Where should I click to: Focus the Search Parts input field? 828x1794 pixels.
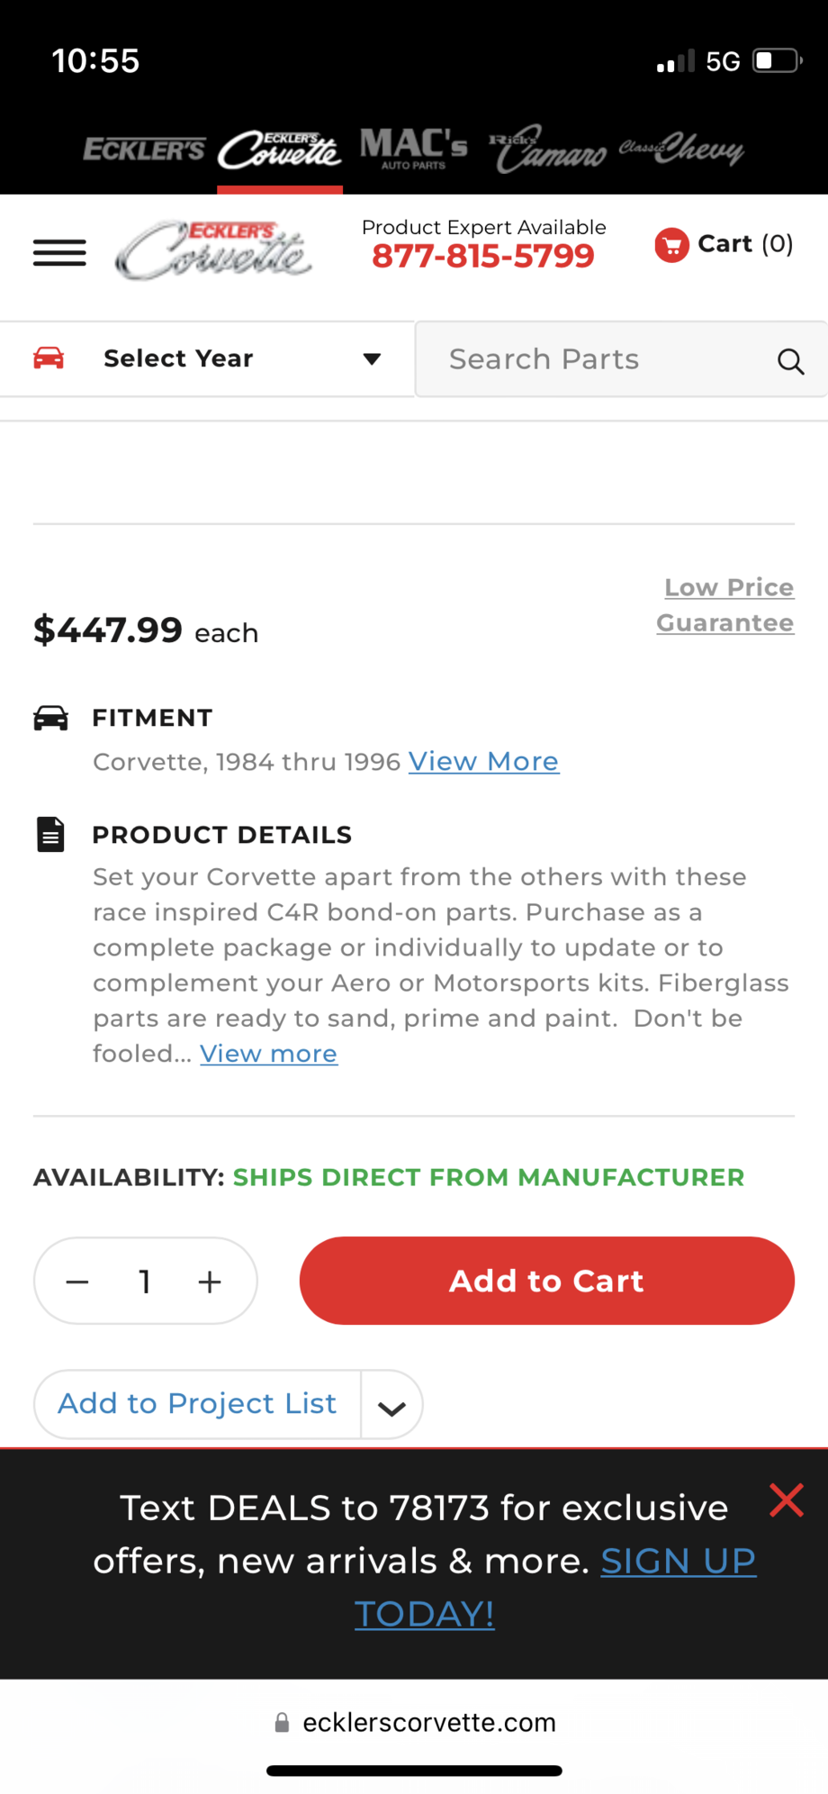click(x=594, y=359)
